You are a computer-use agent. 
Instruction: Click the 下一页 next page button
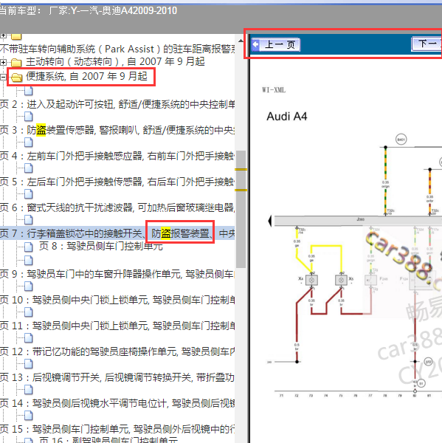pyautogui.click(x=427, y=44)
